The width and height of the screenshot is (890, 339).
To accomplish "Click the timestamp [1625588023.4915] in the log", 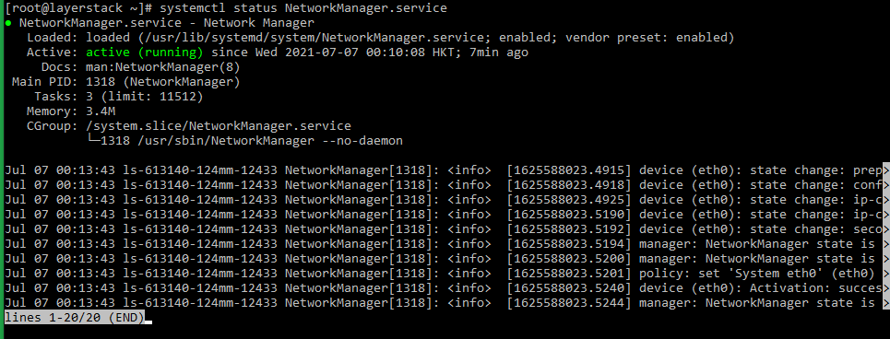I will pyautogui.click(x=569, y=170).
